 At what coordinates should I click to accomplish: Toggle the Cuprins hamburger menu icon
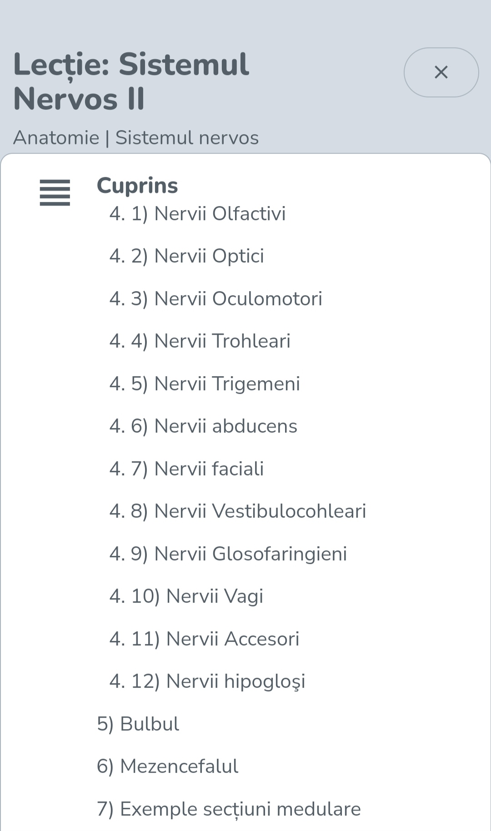[x=55, y=192]
